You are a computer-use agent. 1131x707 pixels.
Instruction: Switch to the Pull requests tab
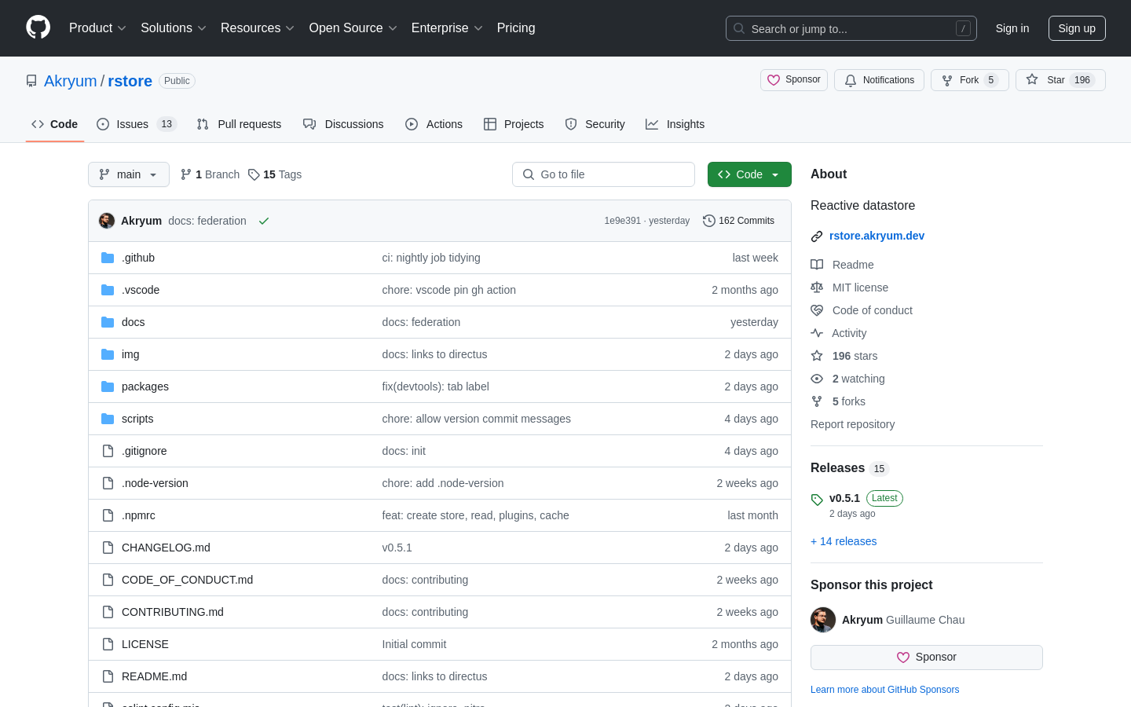240,124
